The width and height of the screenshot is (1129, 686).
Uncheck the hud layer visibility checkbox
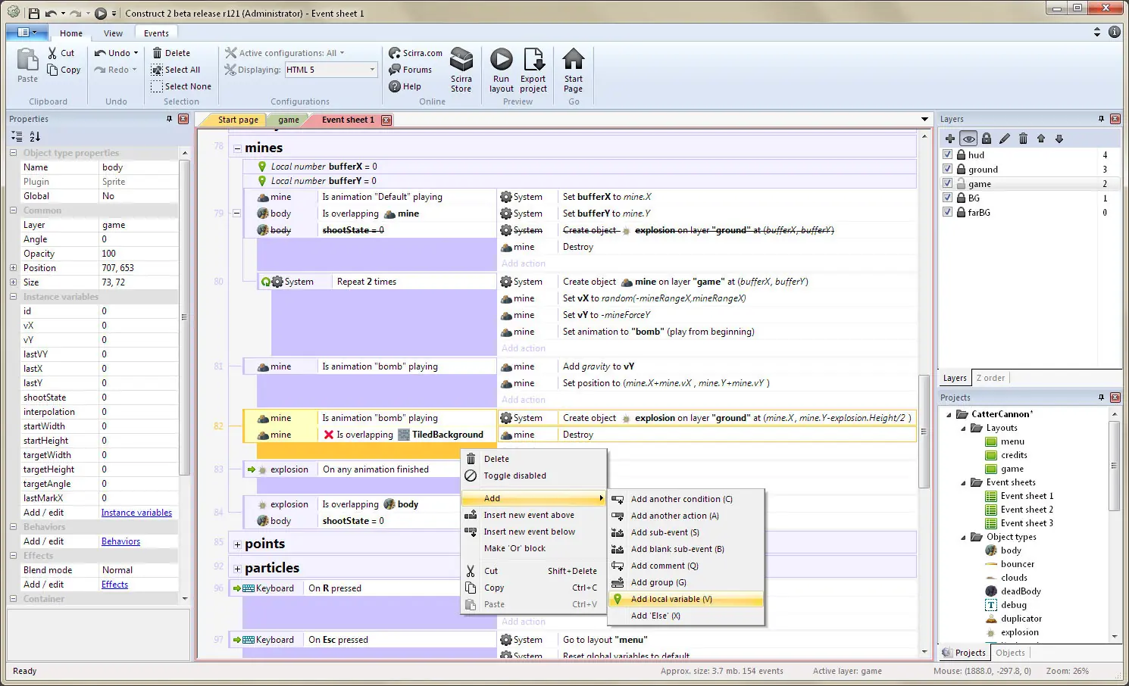pyautogui.click(x=947, y=154)
